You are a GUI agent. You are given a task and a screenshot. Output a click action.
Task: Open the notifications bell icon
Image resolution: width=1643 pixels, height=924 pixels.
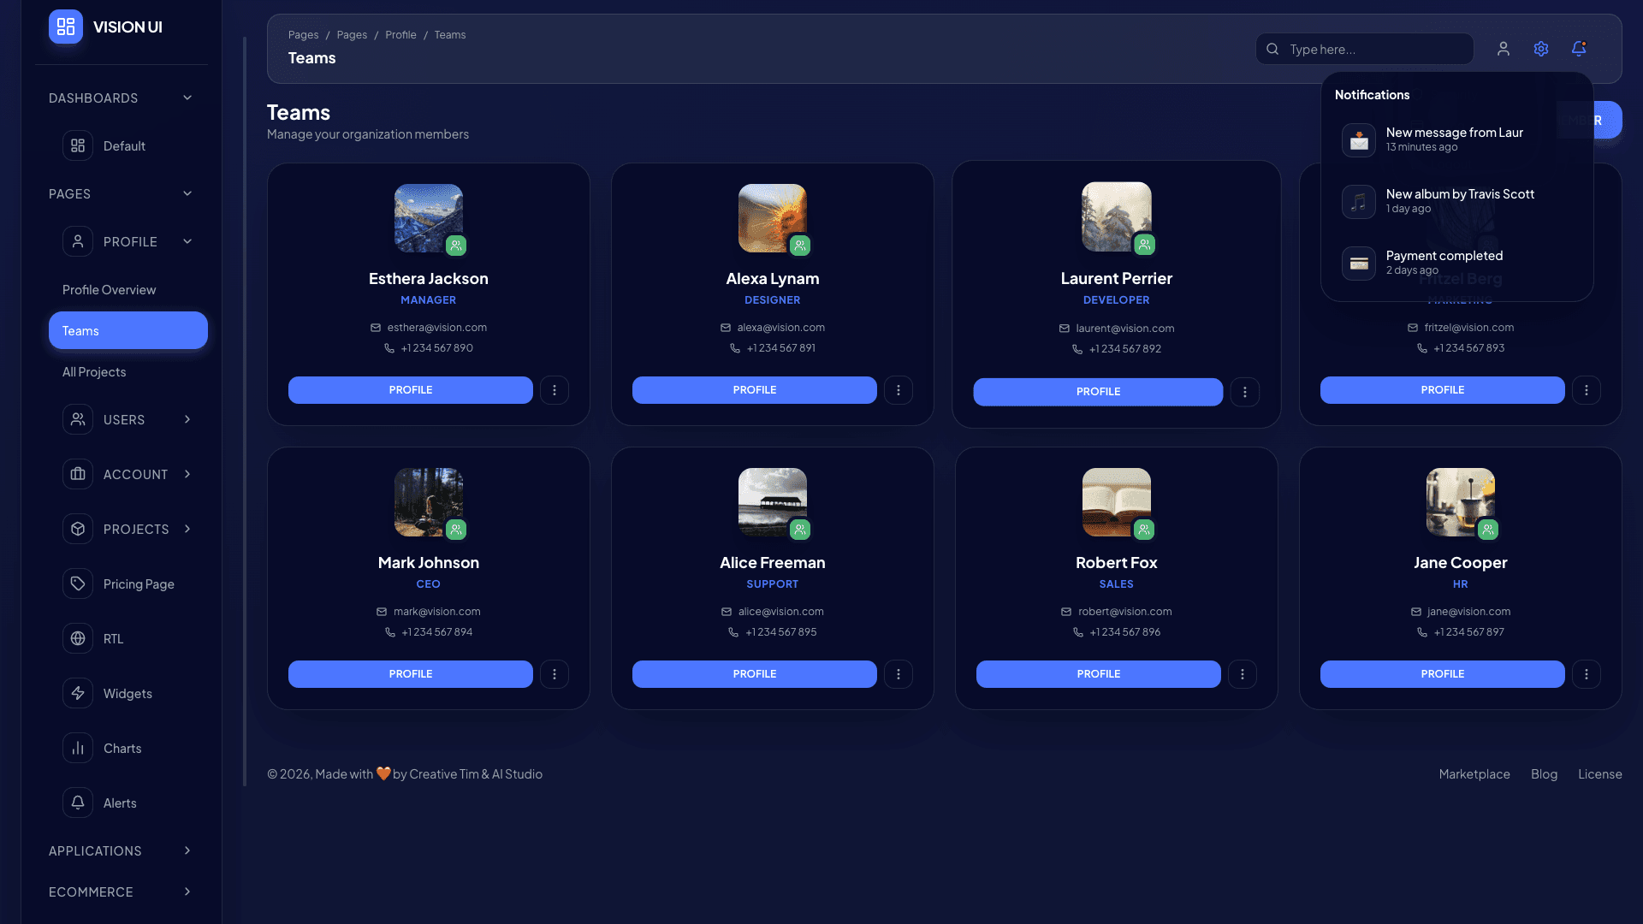[x=1579, y=49]
